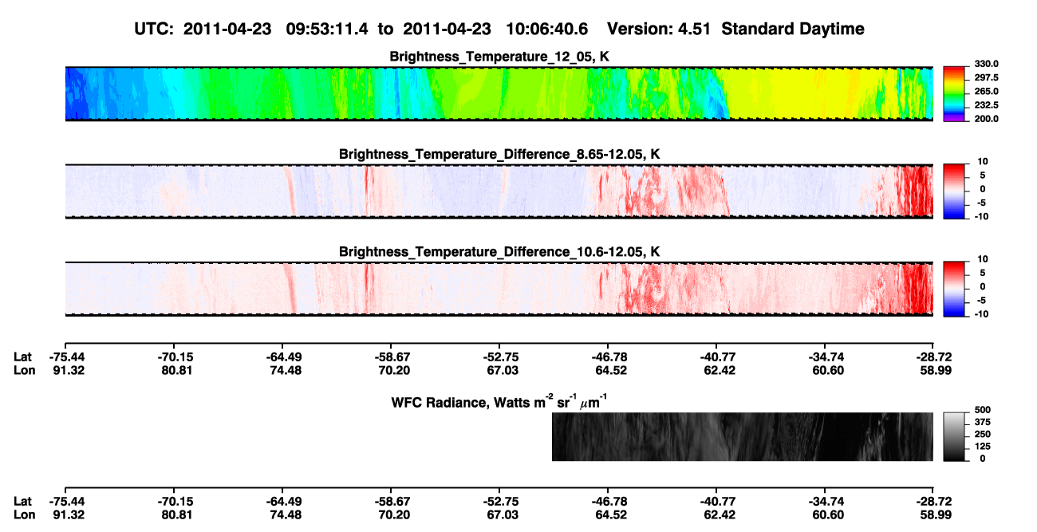Click the 297.5 colorbar label

pyautogui.click(x=987, y=77)
